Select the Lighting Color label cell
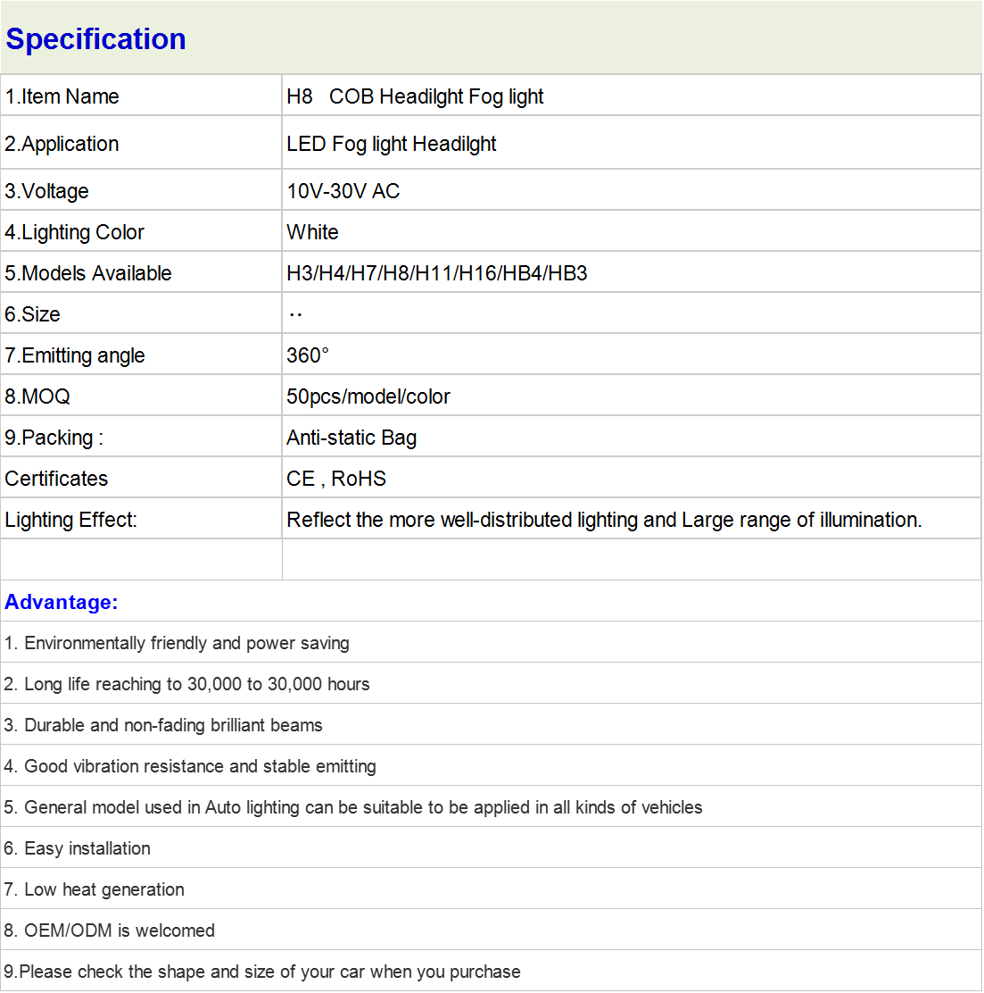 coord(141,232)
